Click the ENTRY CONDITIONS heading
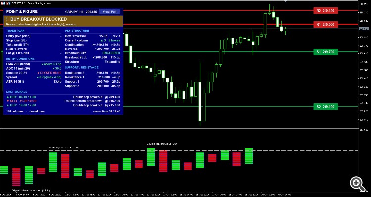 (x=20, y=59)
